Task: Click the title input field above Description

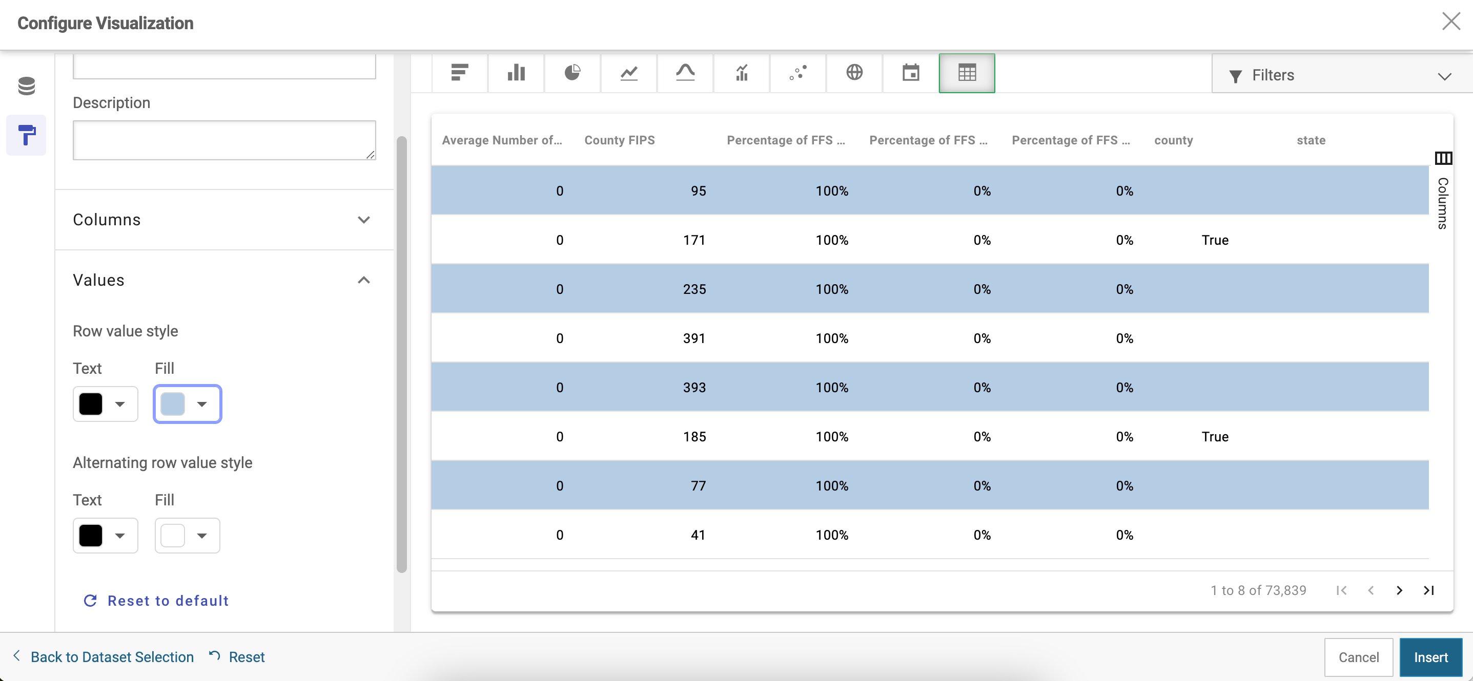Action: (224, 66)
